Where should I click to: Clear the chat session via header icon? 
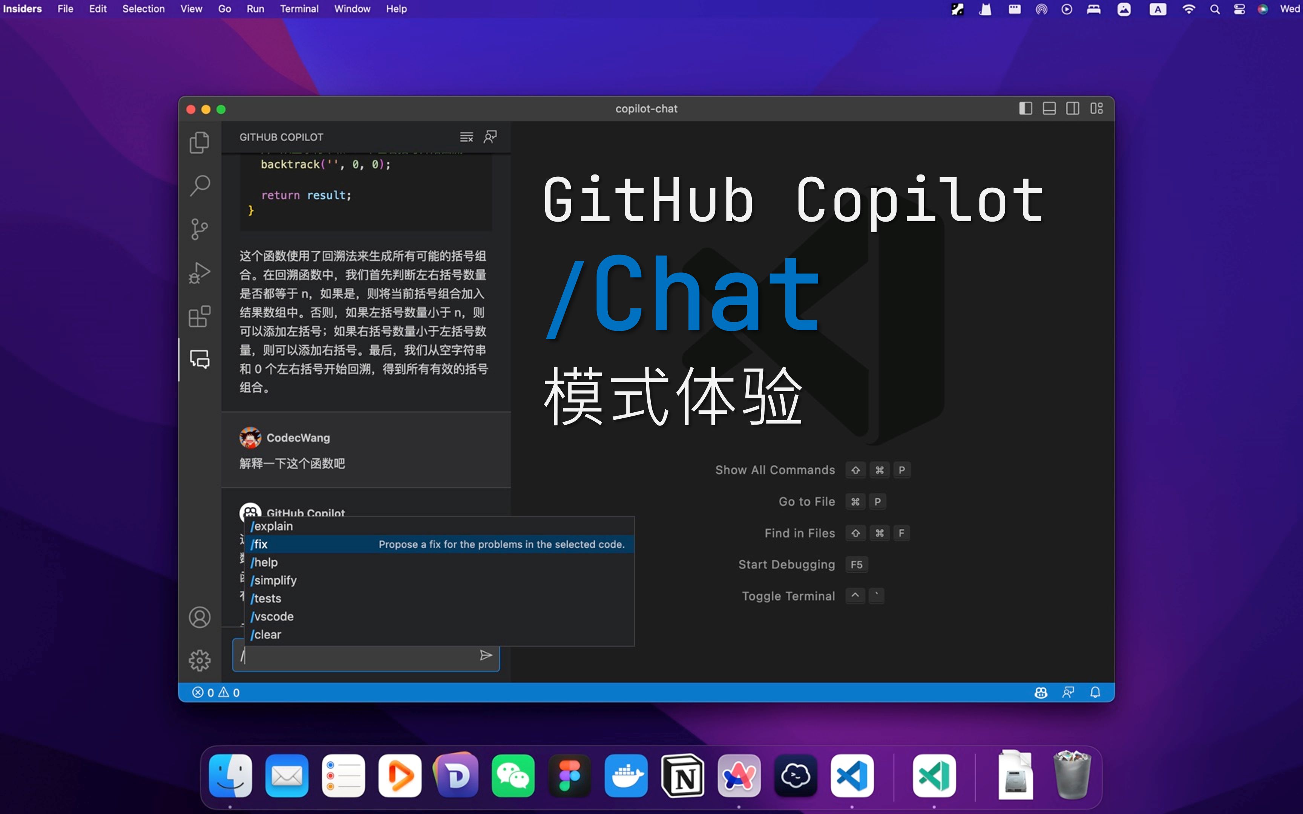click(466, 137)
